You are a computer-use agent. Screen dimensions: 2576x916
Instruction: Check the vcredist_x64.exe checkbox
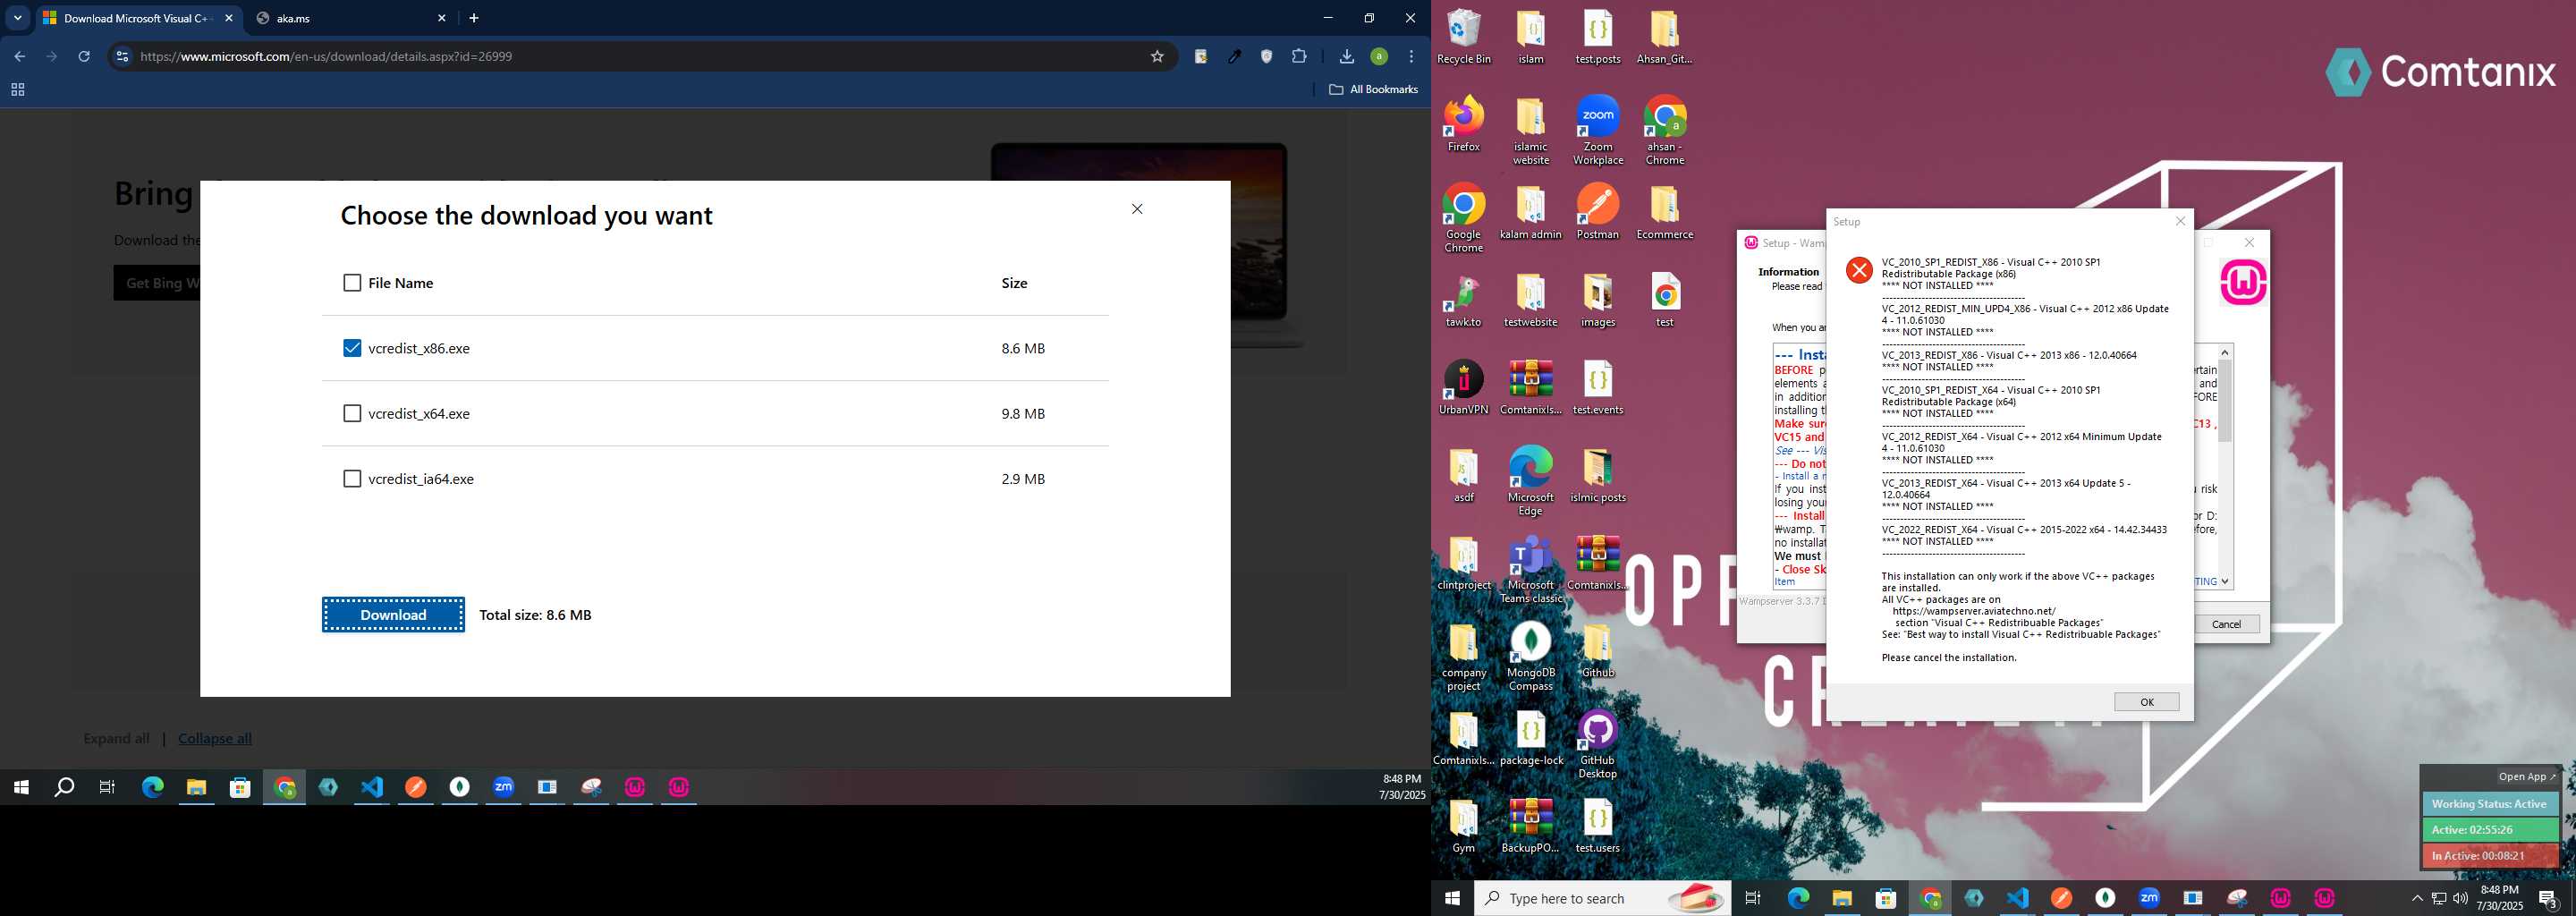tap(352, 413)
